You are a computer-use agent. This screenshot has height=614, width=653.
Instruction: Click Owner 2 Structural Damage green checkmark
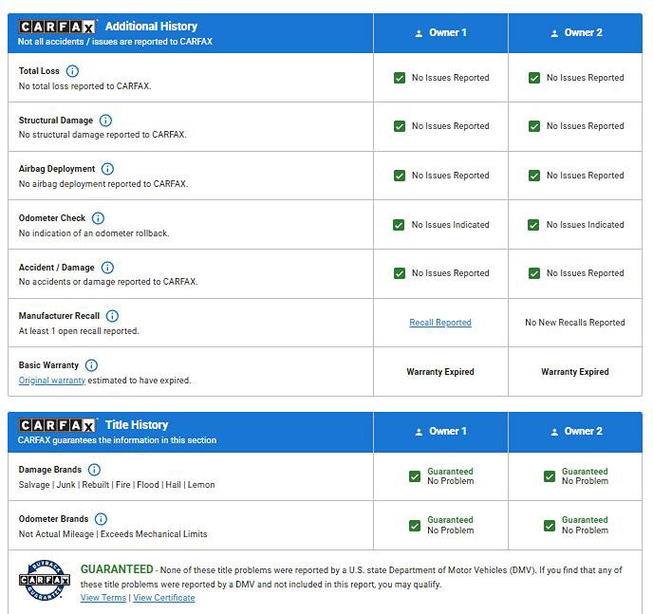pyautogui.click(x=534, y=126)
